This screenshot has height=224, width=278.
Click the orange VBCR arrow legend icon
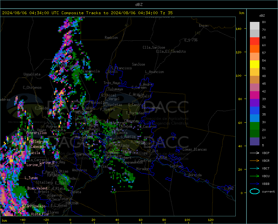coord(255,161)
